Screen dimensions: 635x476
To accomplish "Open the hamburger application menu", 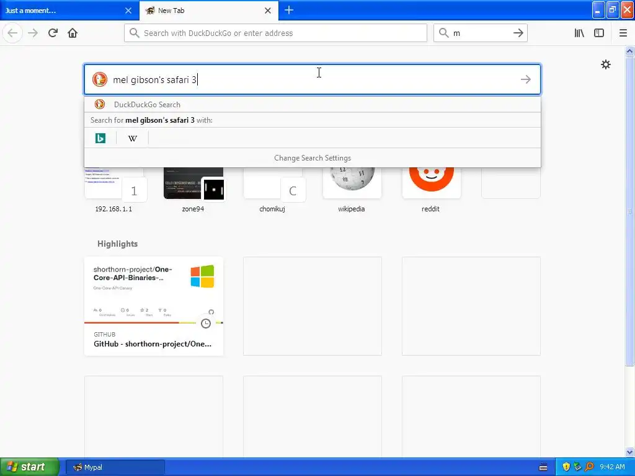I will [623, 33].
